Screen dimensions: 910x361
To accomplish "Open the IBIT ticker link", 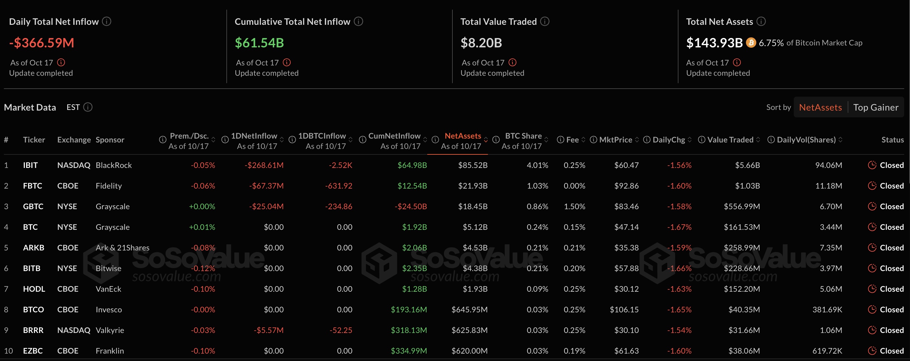I will (30, 165).
